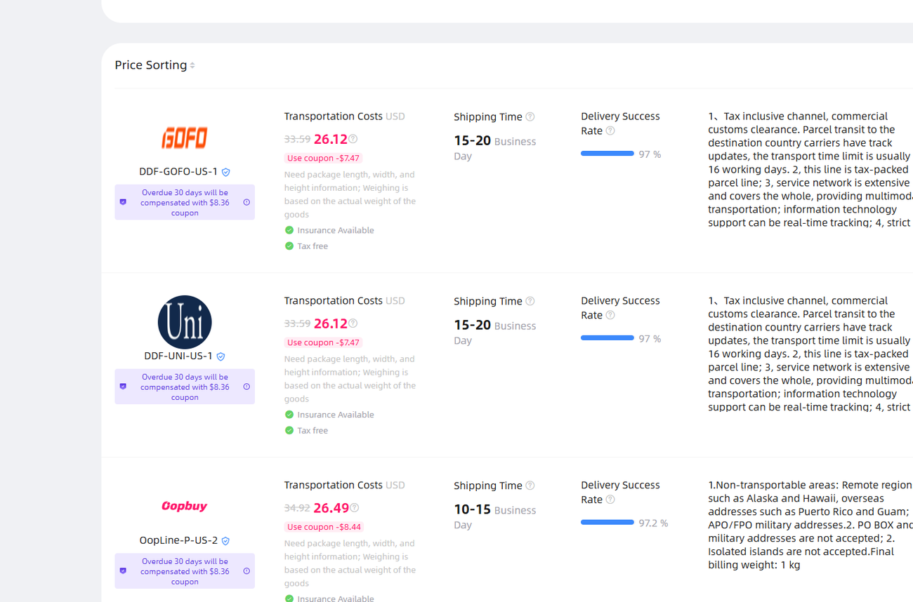Click the verified shield beside OopLine-P-US-2

tap(226, 541)
